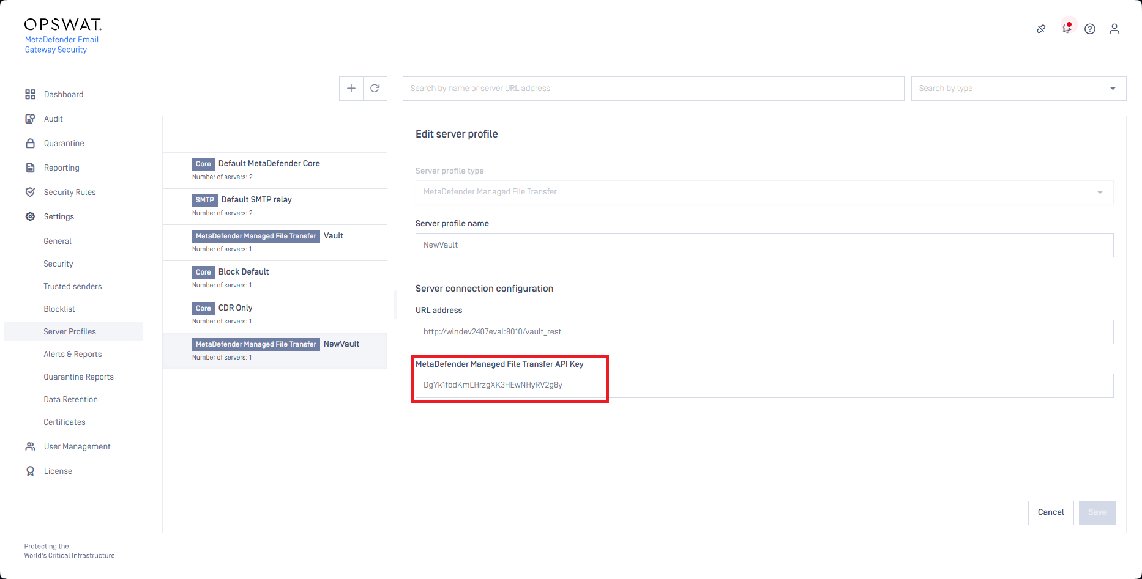Open the Quarantine page

click(64, 143)
